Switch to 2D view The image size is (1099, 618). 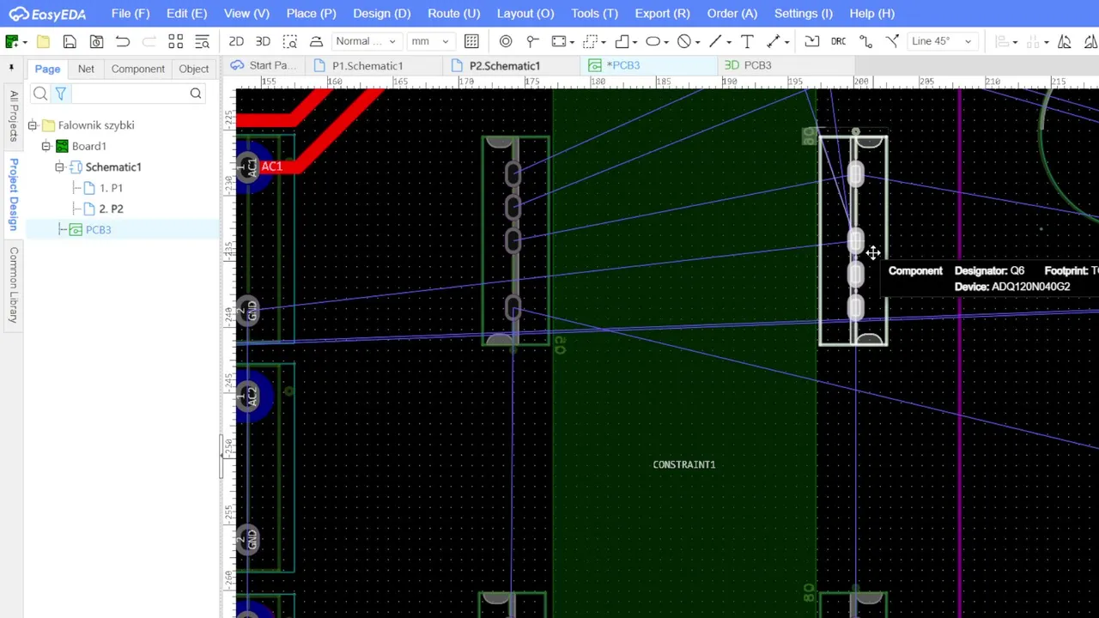[x=236, y=41]
